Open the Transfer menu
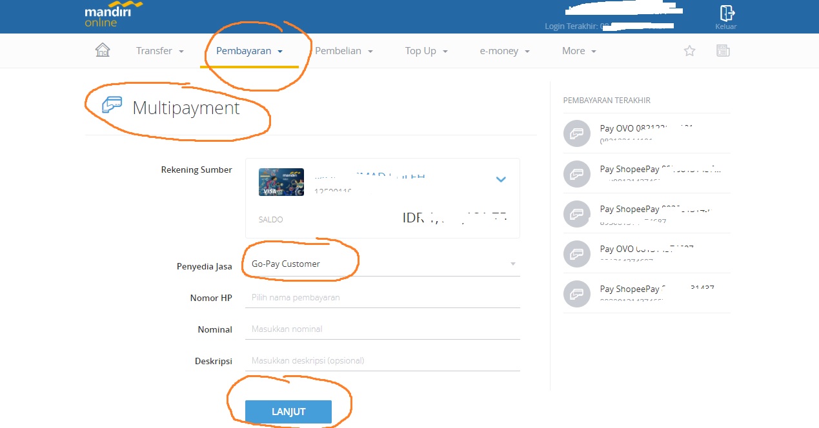This screenshot has width=819, height=428. (x=159, y=51)
